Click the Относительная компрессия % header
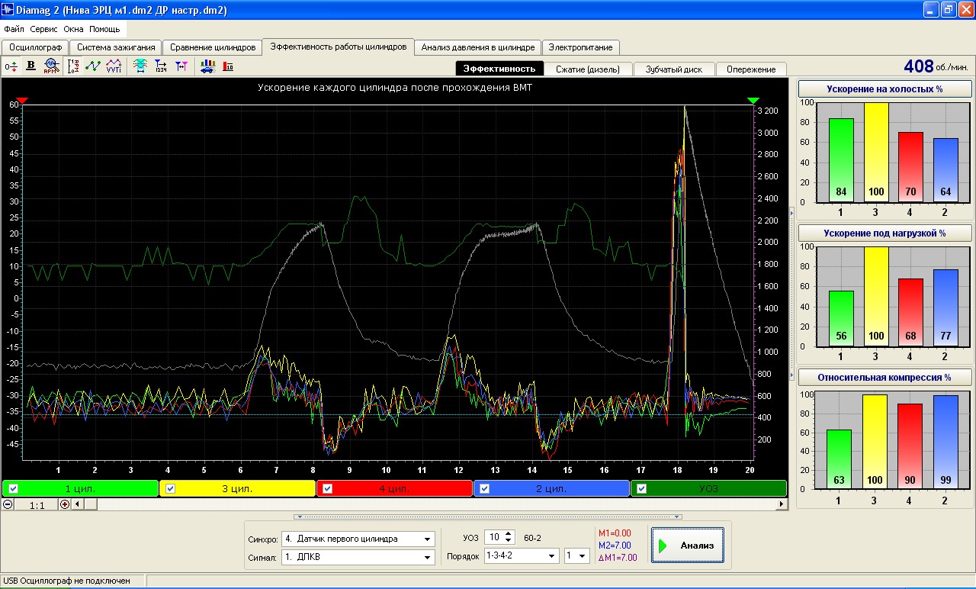Image resolution: width=976 pixels, height=589 pixels. pos(884,377)
